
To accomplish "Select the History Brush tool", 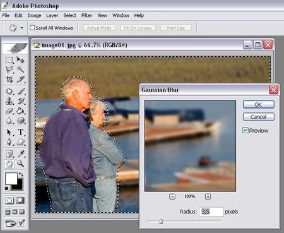I will tap(21, 101).
